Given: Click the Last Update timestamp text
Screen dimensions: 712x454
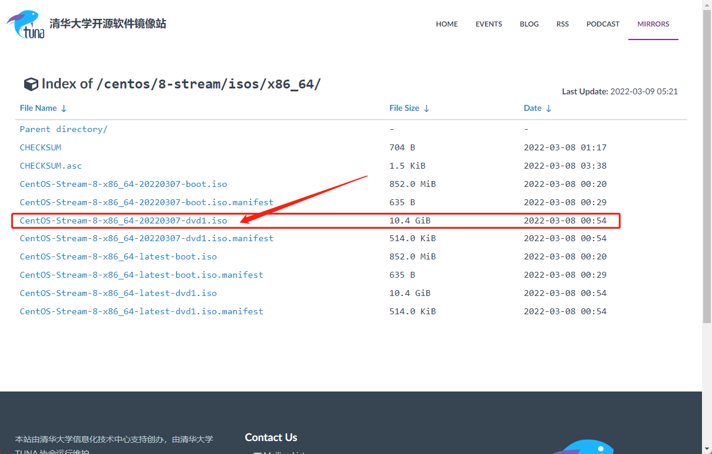Looking at the screenshot, I should [620, 91].
